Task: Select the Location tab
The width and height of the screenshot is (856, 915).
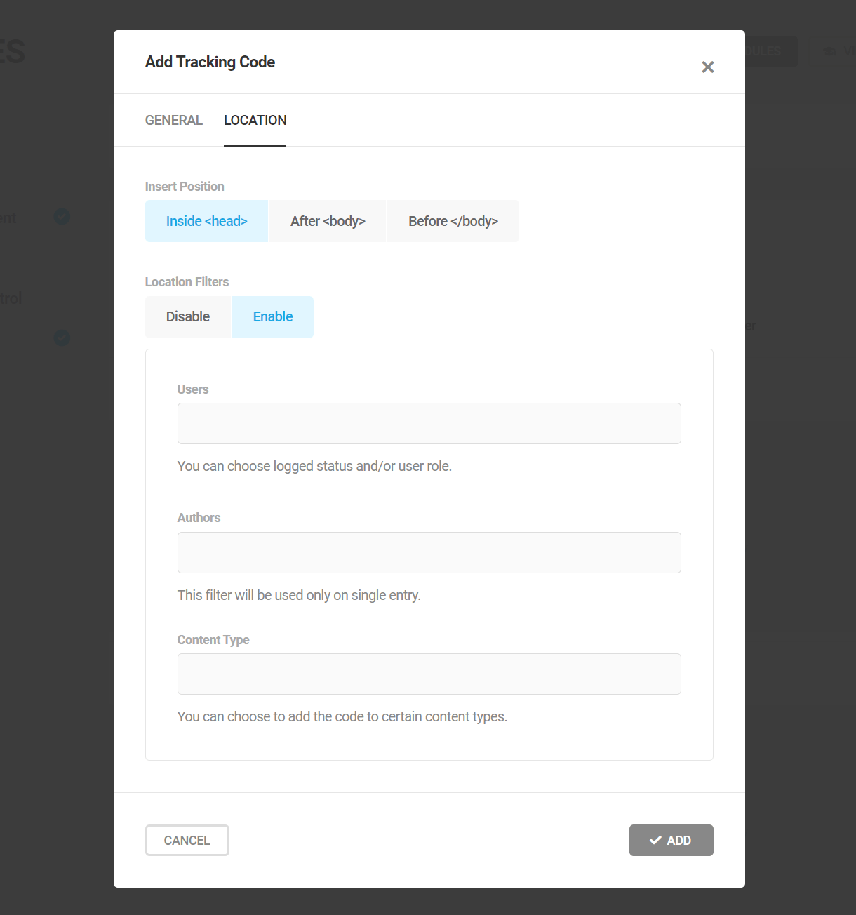Action: 255,120
